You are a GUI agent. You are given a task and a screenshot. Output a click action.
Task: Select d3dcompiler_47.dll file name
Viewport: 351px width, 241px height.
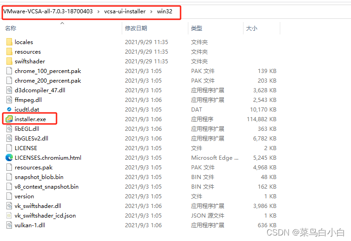(x=40, y=90)
